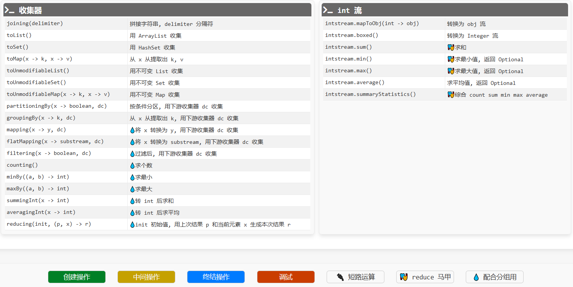Click description 按条件分区, 用下游收集器 dc 收集

point(176,107)
